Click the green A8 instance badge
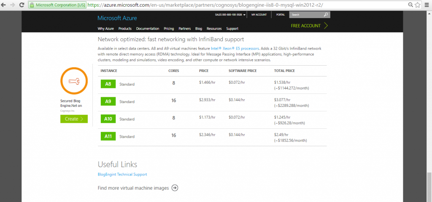The height and width of the screenshot is (202, 432). click(108, 84)
